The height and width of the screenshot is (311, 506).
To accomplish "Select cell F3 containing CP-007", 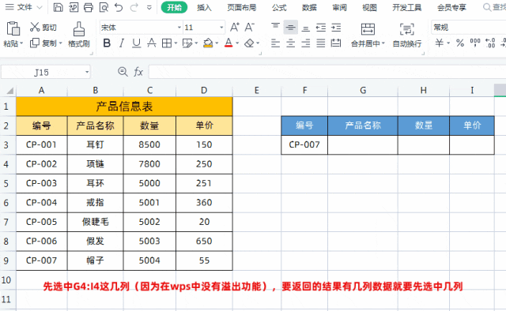I will point(304,144).
